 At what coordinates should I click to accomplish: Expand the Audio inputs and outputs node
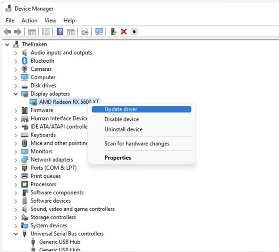(16, 53)
